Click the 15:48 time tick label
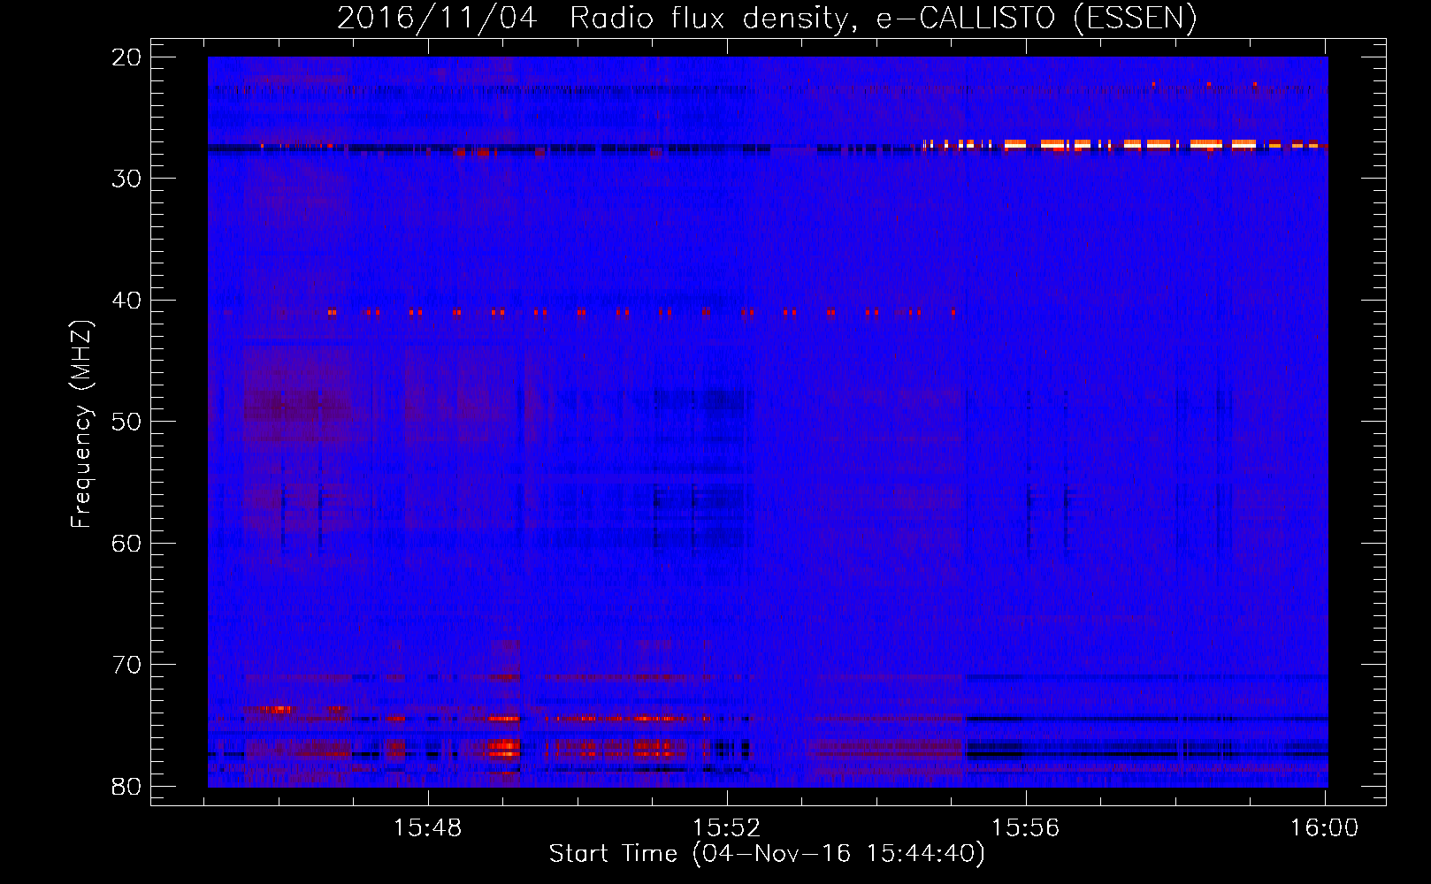Screen dimensions: 1431x884 (x=428, y=828)
